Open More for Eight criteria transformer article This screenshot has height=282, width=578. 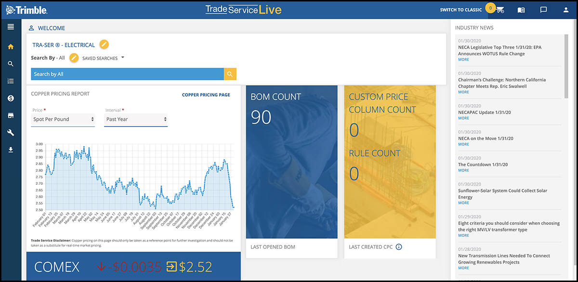point(463,235)
